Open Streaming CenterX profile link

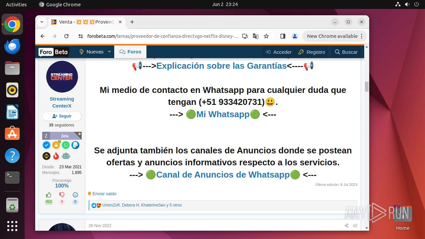coord(62,102)
